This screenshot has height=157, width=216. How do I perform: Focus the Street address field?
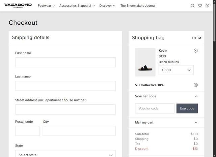pos(65,109)
